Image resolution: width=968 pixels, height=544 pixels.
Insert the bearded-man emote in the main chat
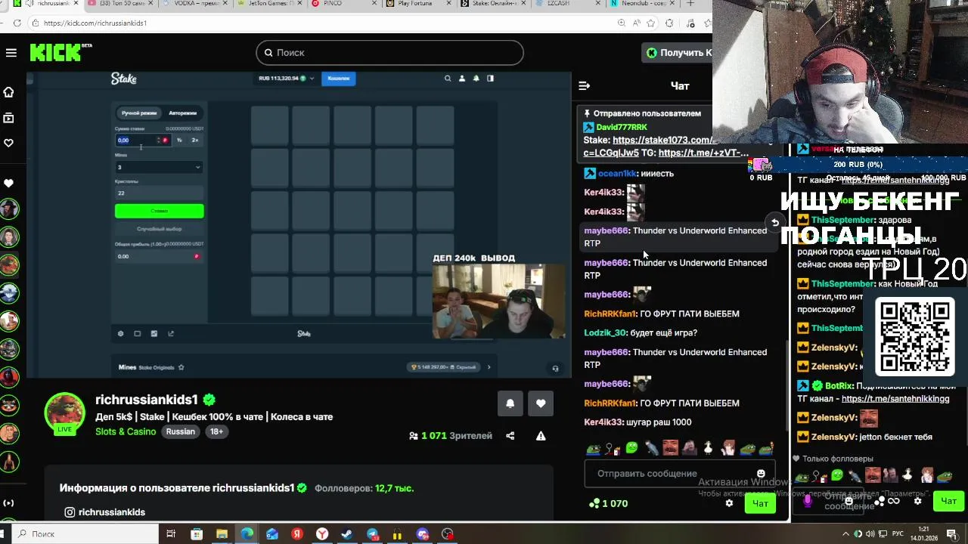click(x=670, y=448)
